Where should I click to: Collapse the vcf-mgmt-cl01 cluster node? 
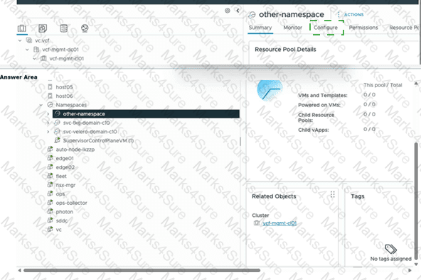tap(34, 58)
